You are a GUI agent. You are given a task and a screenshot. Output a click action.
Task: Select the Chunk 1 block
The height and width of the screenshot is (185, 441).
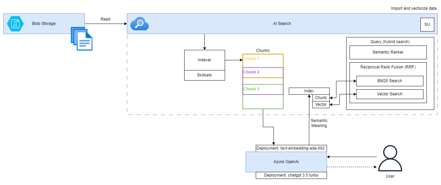click(x=263, y=66)
